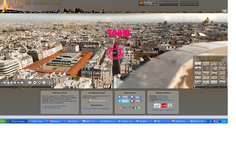Open the Rendering technique link
This screenshot has height=147, width=236.
point(105,109)
